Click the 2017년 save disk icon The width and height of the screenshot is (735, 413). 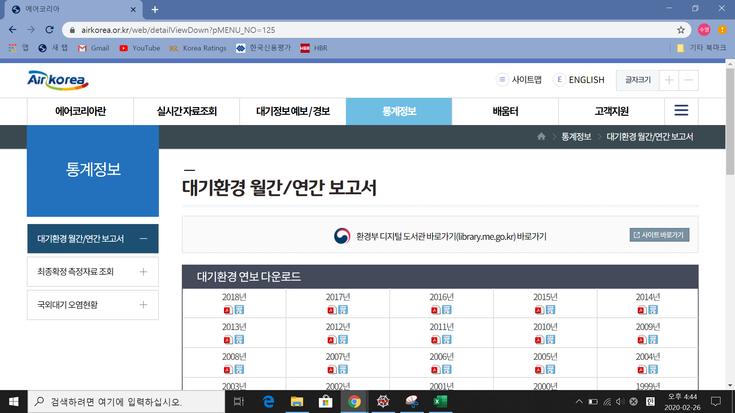coord(343,310)
